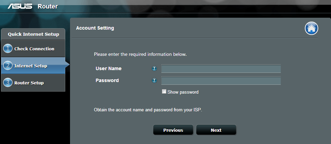This screenshot has height=144, width=331.
Task: Click the Router title text
Action: pyautogui.click(x=48, y=6)
